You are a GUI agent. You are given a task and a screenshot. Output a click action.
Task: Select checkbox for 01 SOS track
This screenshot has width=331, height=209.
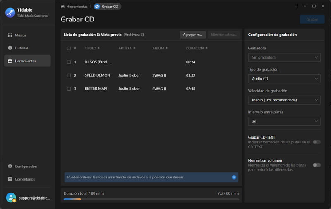tap(69, 62)
